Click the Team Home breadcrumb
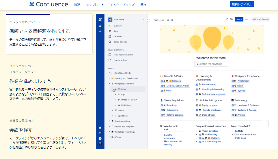The image size is (278, 159). pos(159,20)
